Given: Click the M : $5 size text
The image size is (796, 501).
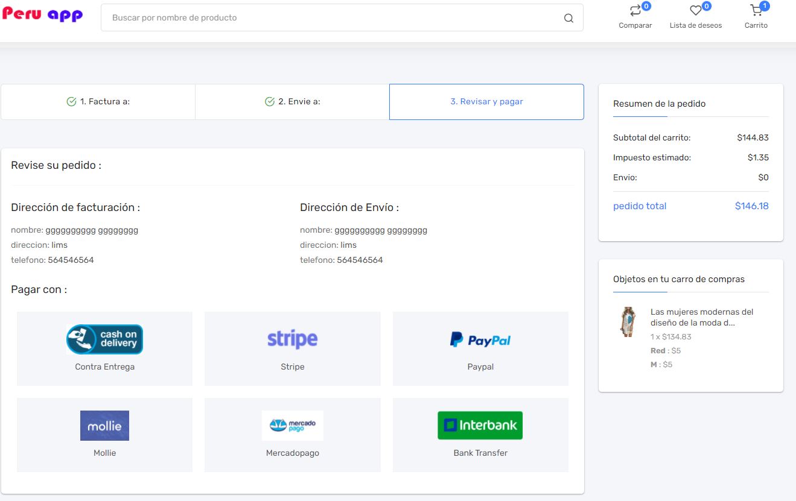Looking at the screenshot, I should tap(661, 365).
